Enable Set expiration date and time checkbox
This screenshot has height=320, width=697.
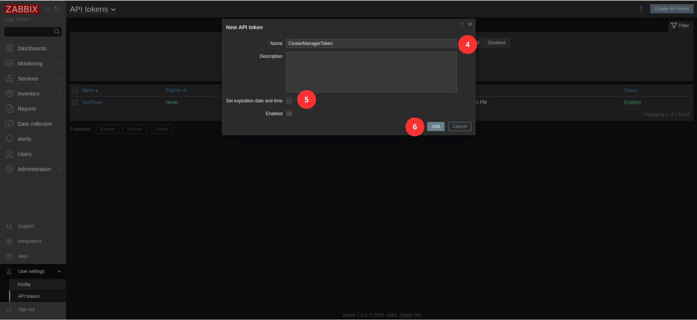point(289,101)
